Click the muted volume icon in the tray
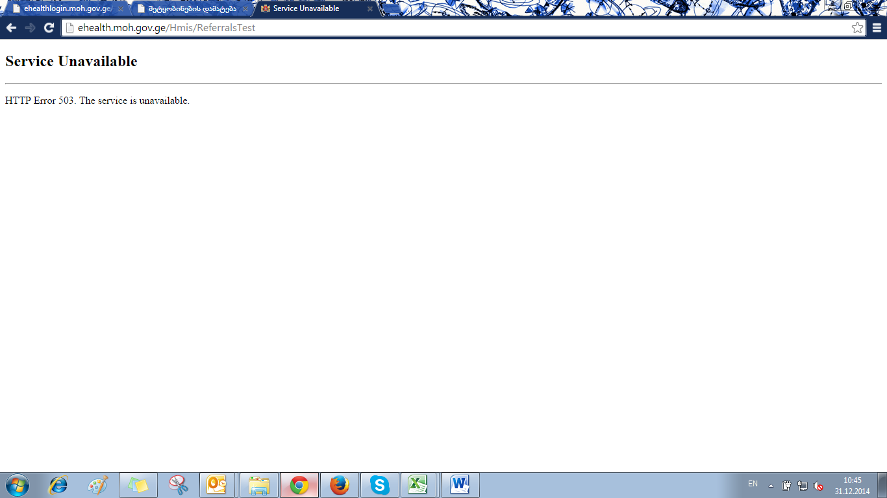Screen dimensions: 887x498 pos(818,486)
